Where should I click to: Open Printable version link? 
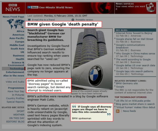click(84, 20)
